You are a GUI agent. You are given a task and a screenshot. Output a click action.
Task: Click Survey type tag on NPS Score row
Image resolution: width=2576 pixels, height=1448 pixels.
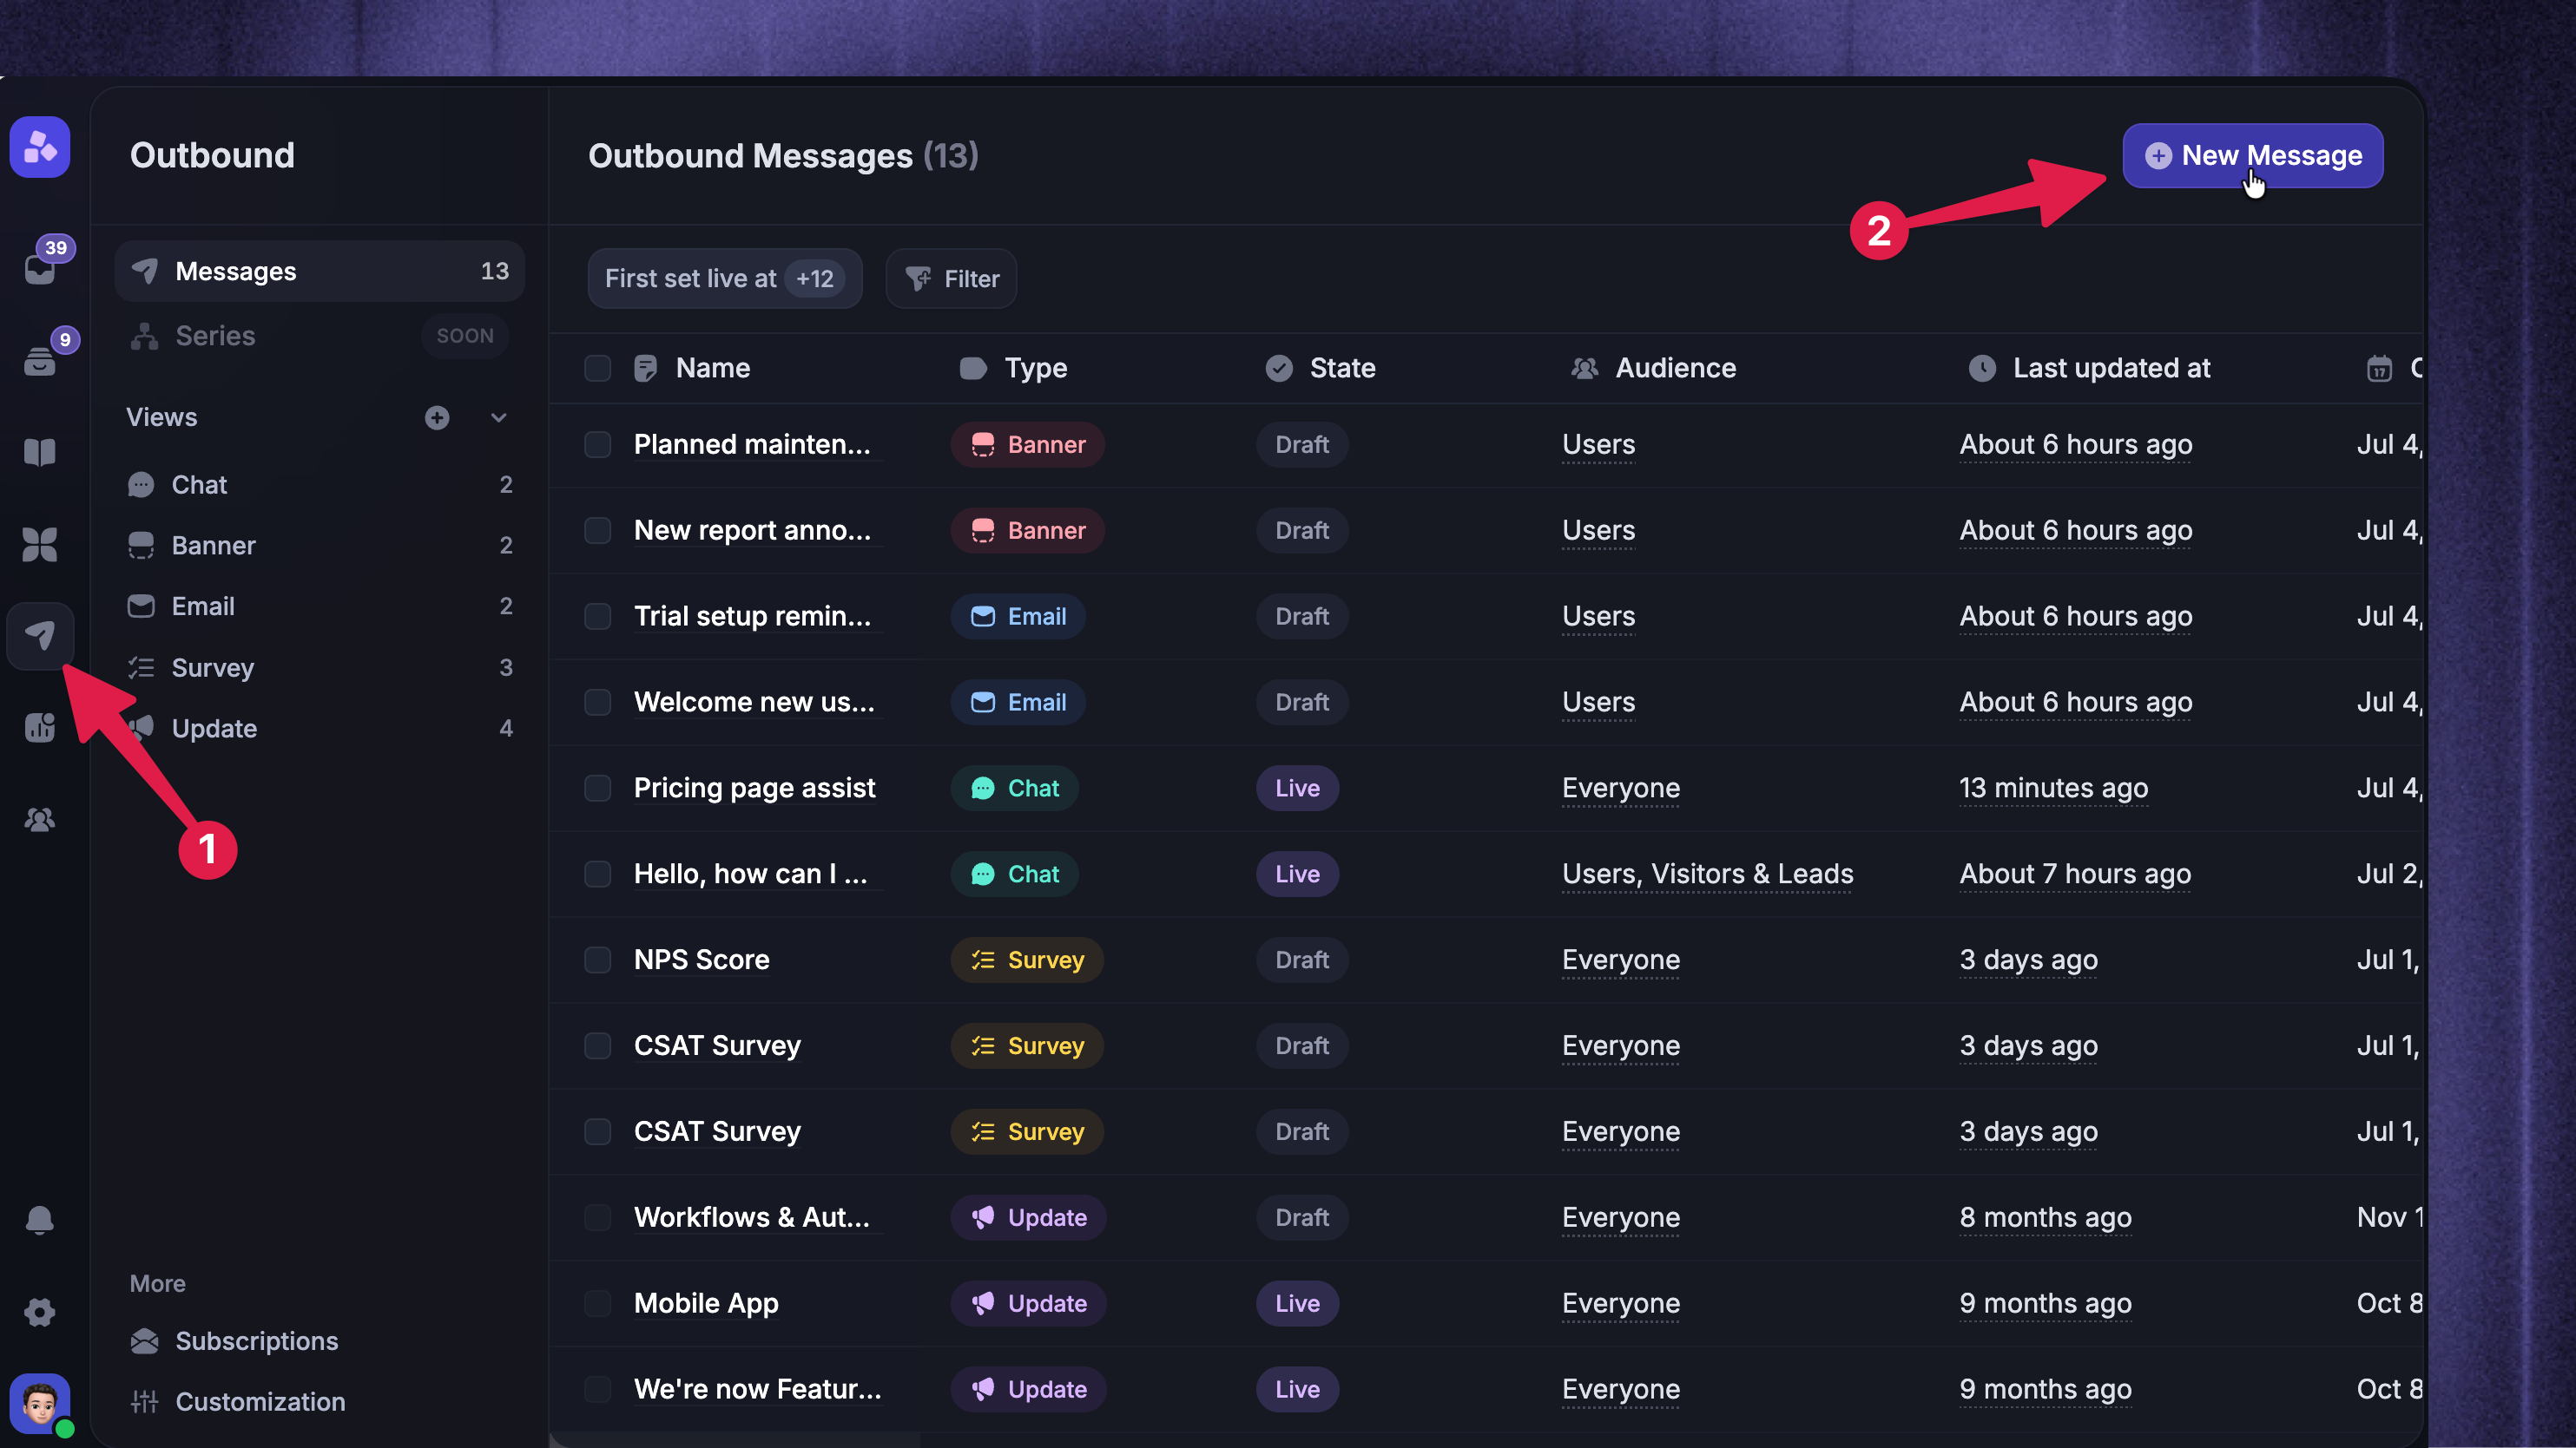tap(1027, 960)
